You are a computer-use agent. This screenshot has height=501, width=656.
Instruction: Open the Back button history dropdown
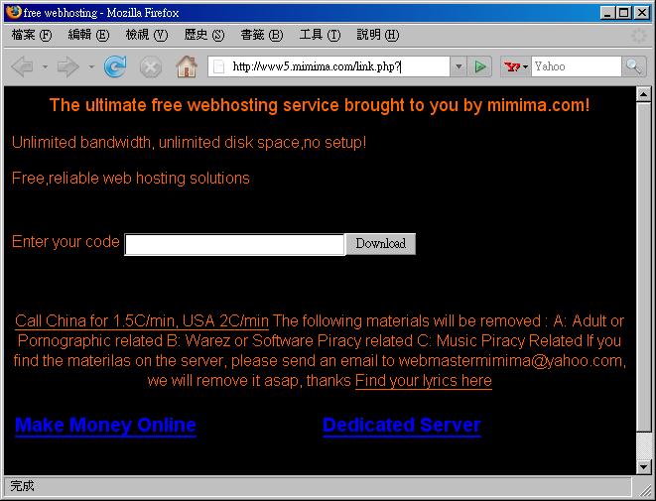(x=46, y=66)
